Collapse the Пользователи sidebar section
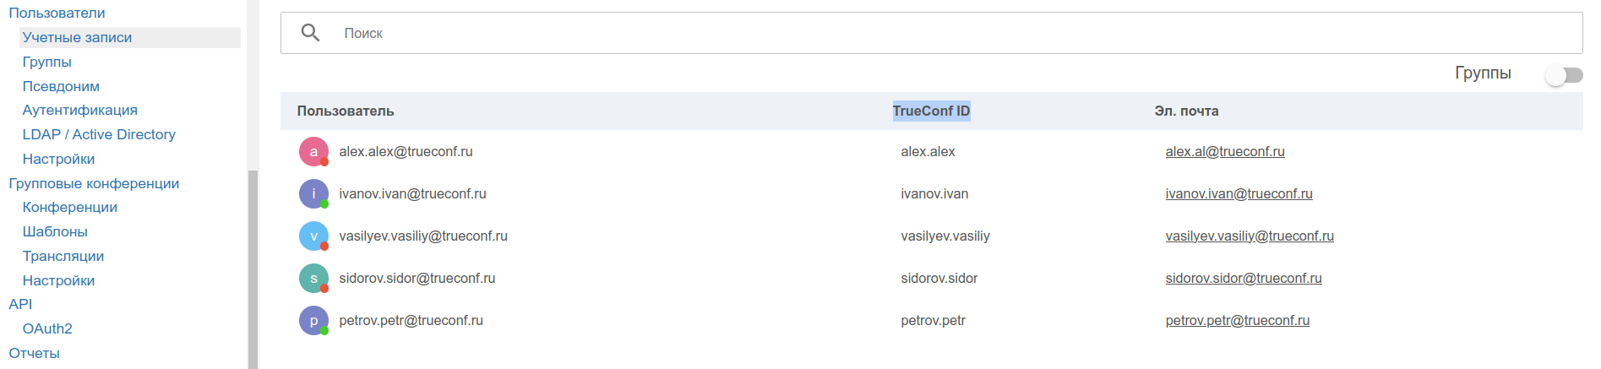1601x369 pixels. point(57,13)
